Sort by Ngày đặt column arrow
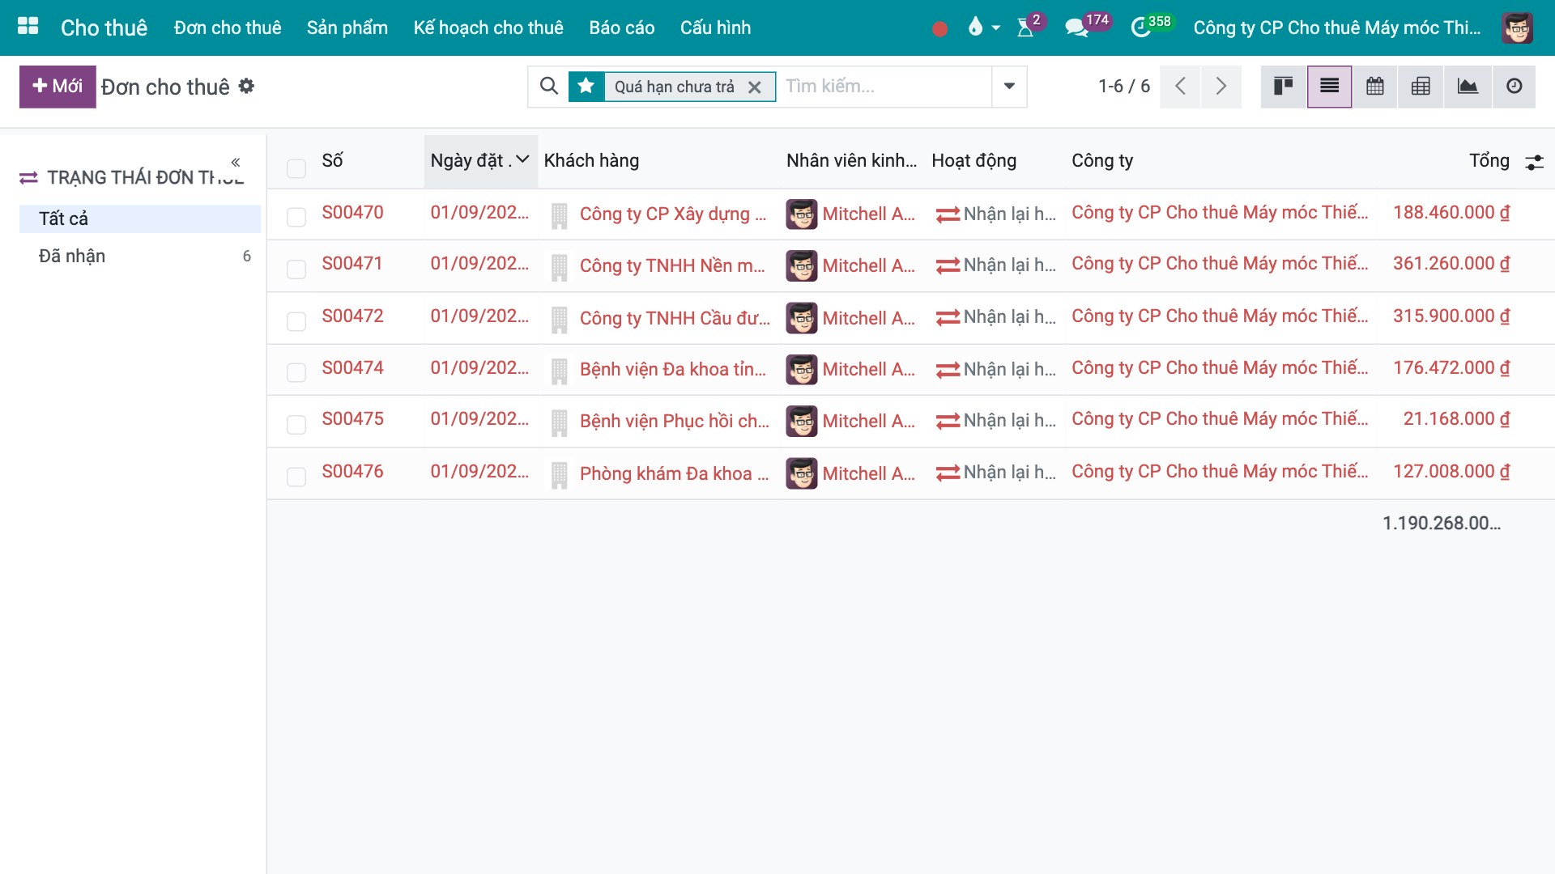1555x874 pixels. pyautogui.click(x=522, y=159)
